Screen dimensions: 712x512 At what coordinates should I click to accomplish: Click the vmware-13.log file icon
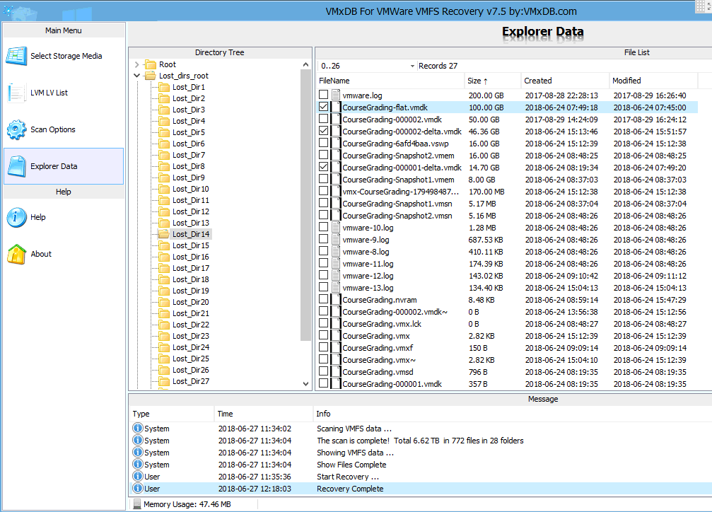pyautogui.click(x=336, y=288)
